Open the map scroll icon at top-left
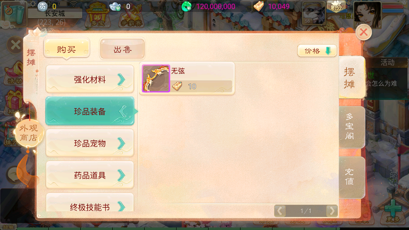The width and height of the screenshot is (409, 230). pos(14,13)
